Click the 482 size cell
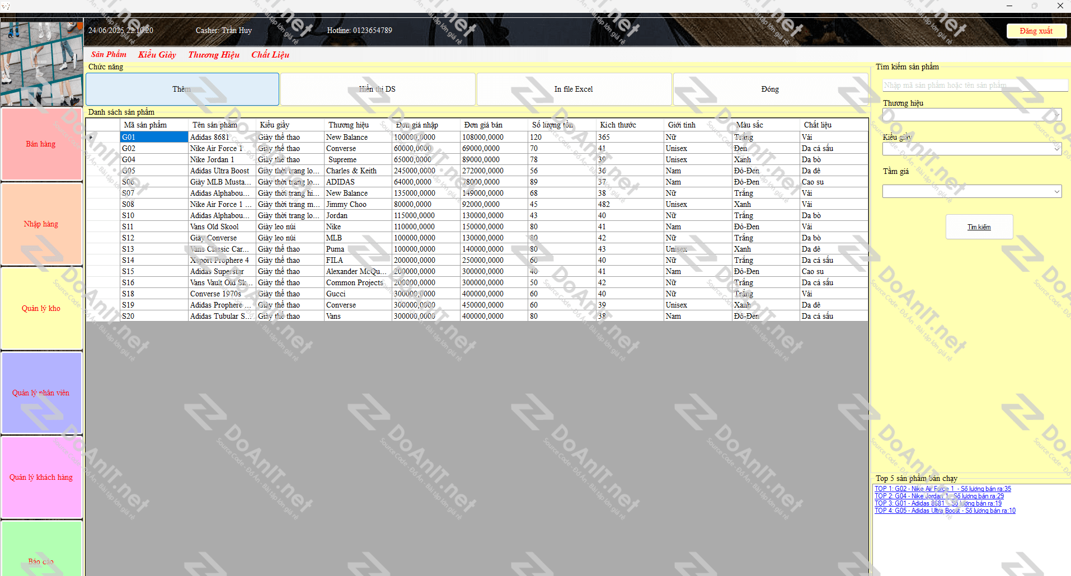Image resolution: width=1071 pixels, height=576 pixels. tap(630, 204)
